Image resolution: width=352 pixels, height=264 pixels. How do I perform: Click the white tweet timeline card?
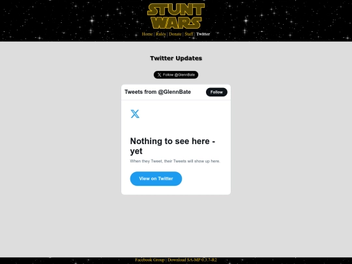(x=176, y=139)
